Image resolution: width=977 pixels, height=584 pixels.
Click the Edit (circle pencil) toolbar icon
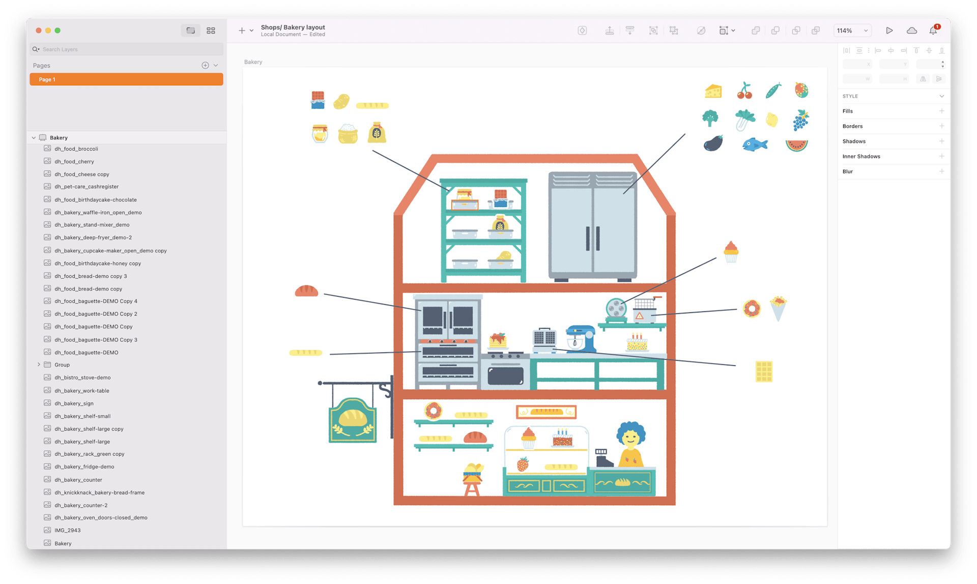tap(701, 31)
